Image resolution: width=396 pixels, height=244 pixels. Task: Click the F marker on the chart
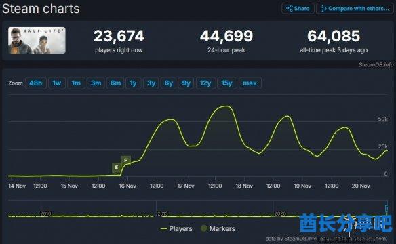coord(125,160)
